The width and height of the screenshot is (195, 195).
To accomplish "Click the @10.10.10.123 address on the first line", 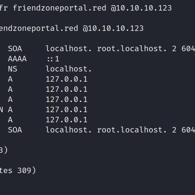I will [x=141, y=8].
